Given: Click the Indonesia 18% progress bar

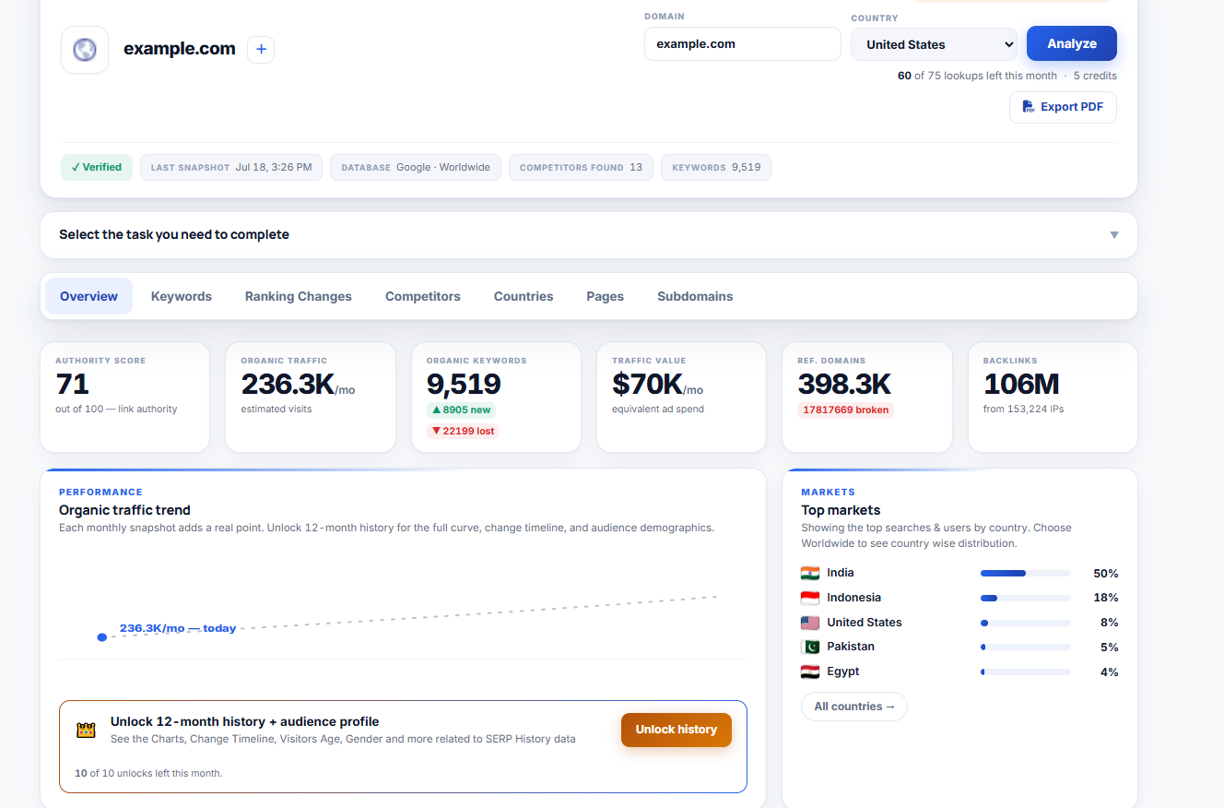Looking at the screenshot, I should [1026, 598].
